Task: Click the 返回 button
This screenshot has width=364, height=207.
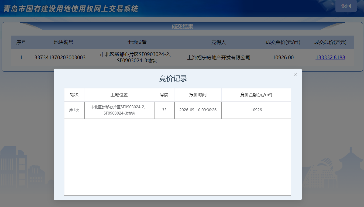Action: (346, 6)
